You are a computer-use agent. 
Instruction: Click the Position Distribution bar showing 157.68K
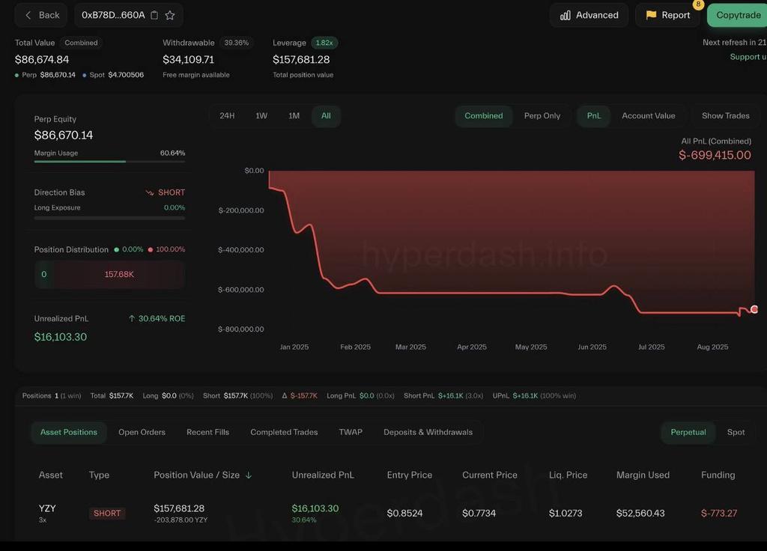pyautogui.click(x=109, y=274)
